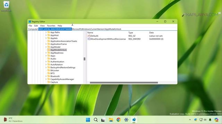Launch Google Chrome from the taskbar
Screen dimensions: 222x124
tap(119, 120)
